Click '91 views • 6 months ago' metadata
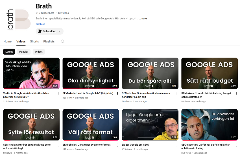The image size is (240, 156). click(x=194, y=101)
